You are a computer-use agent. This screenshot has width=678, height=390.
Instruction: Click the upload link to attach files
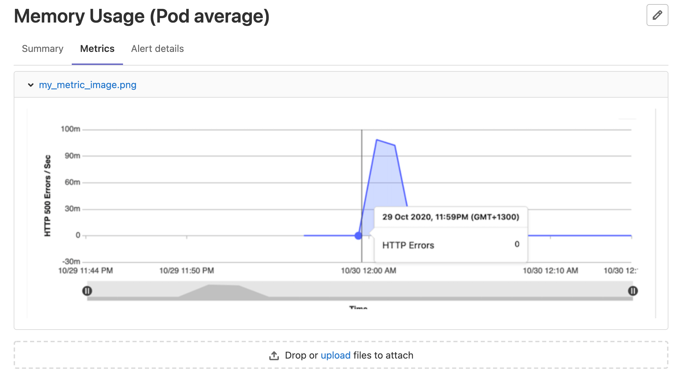coord(335,355)
